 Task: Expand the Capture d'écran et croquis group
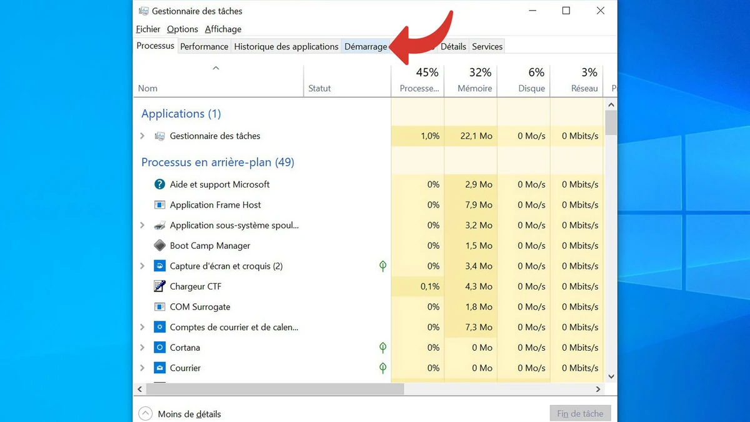coord(141,266)
